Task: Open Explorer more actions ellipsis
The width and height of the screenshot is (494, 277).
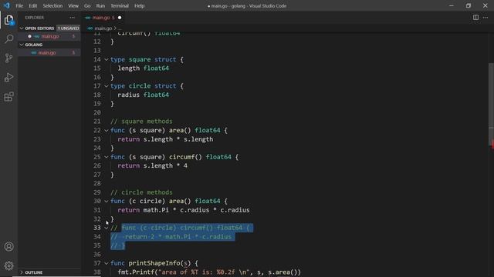Action: pos(72,18)
